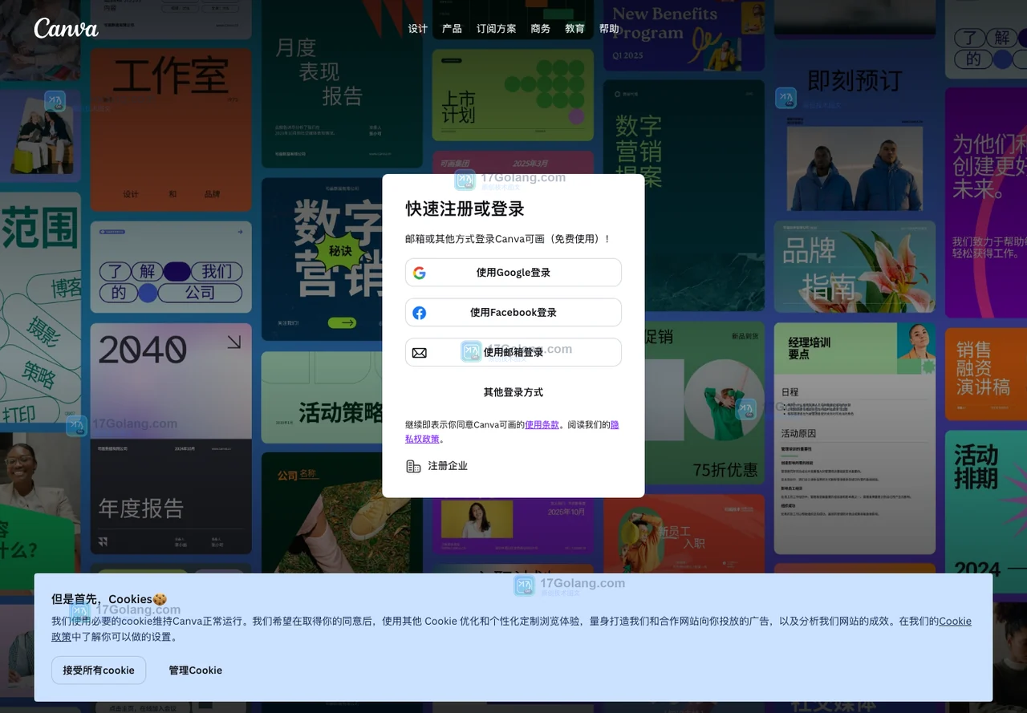This screenshot has width=1027, height=713.
Task: Select the 上市计划 template thumbnail
Action: [x=513, y=95]
